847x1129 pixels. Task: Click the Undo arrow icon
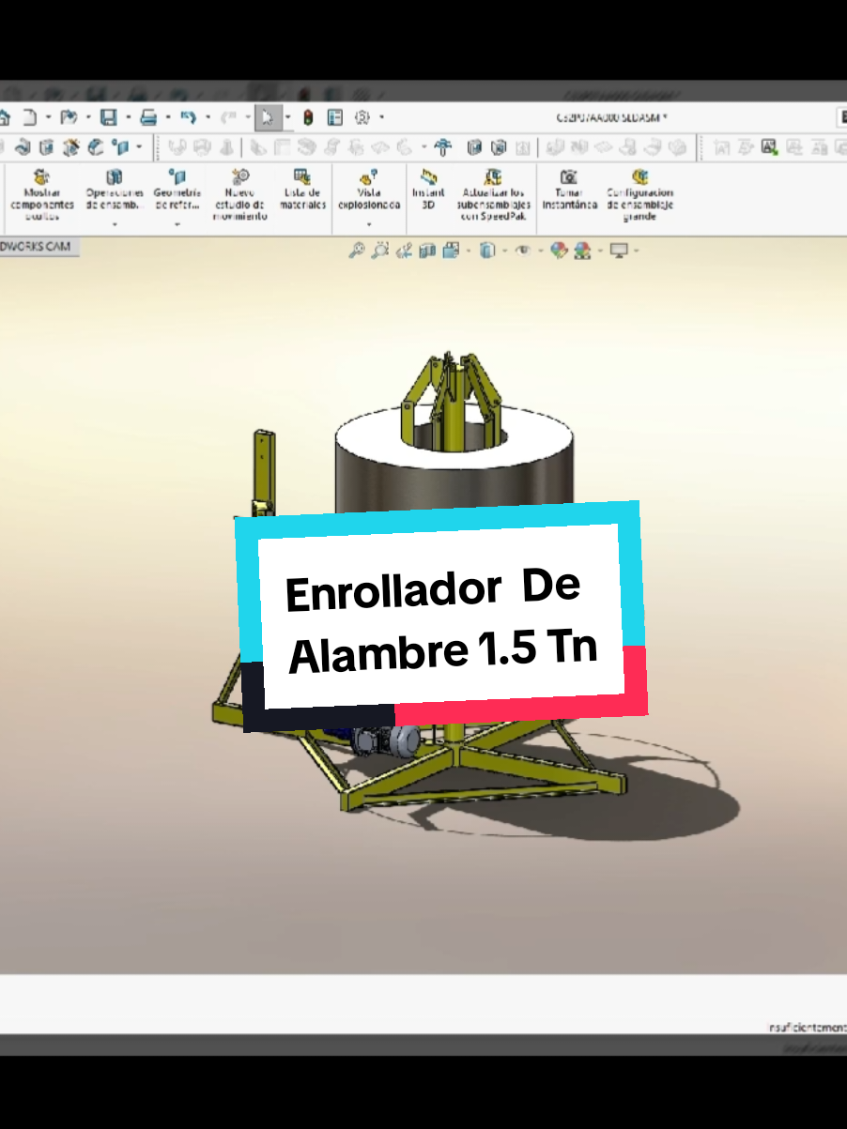(x=188, y=117)
